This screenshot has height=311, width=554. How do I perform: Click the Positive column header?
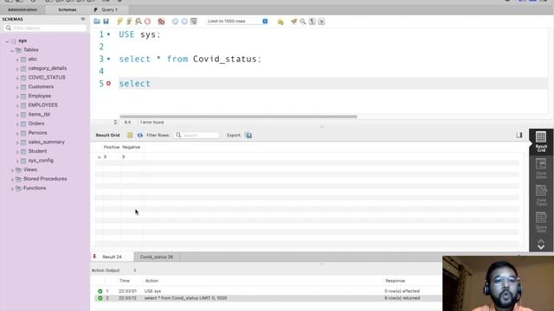pyautogui.click(x=112, y=147)
